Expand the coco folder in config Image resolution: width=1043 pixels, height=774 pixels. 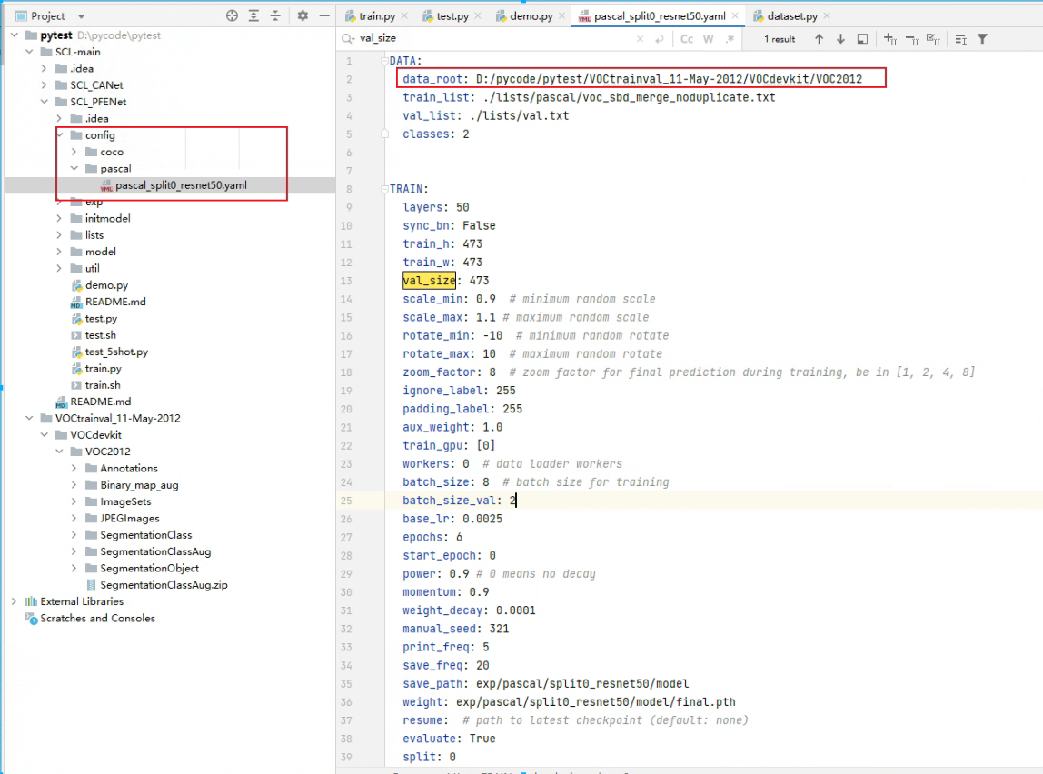tap(75, 152)
